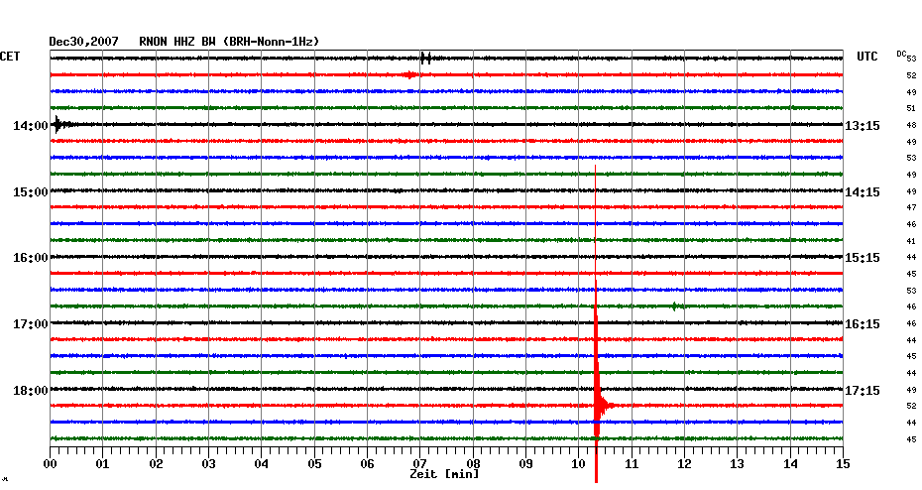Click minute-axis tick label 06
Image resolution: width=922 pixels, height=490 pixels.
coord(368,464)
